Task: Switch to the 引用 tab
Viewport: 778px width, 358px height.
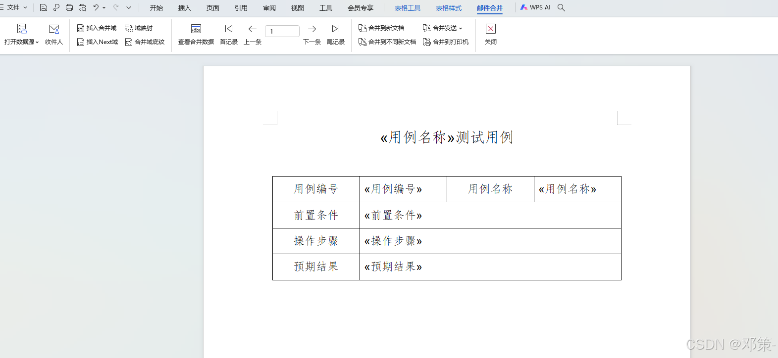Action: coord(241,8)
